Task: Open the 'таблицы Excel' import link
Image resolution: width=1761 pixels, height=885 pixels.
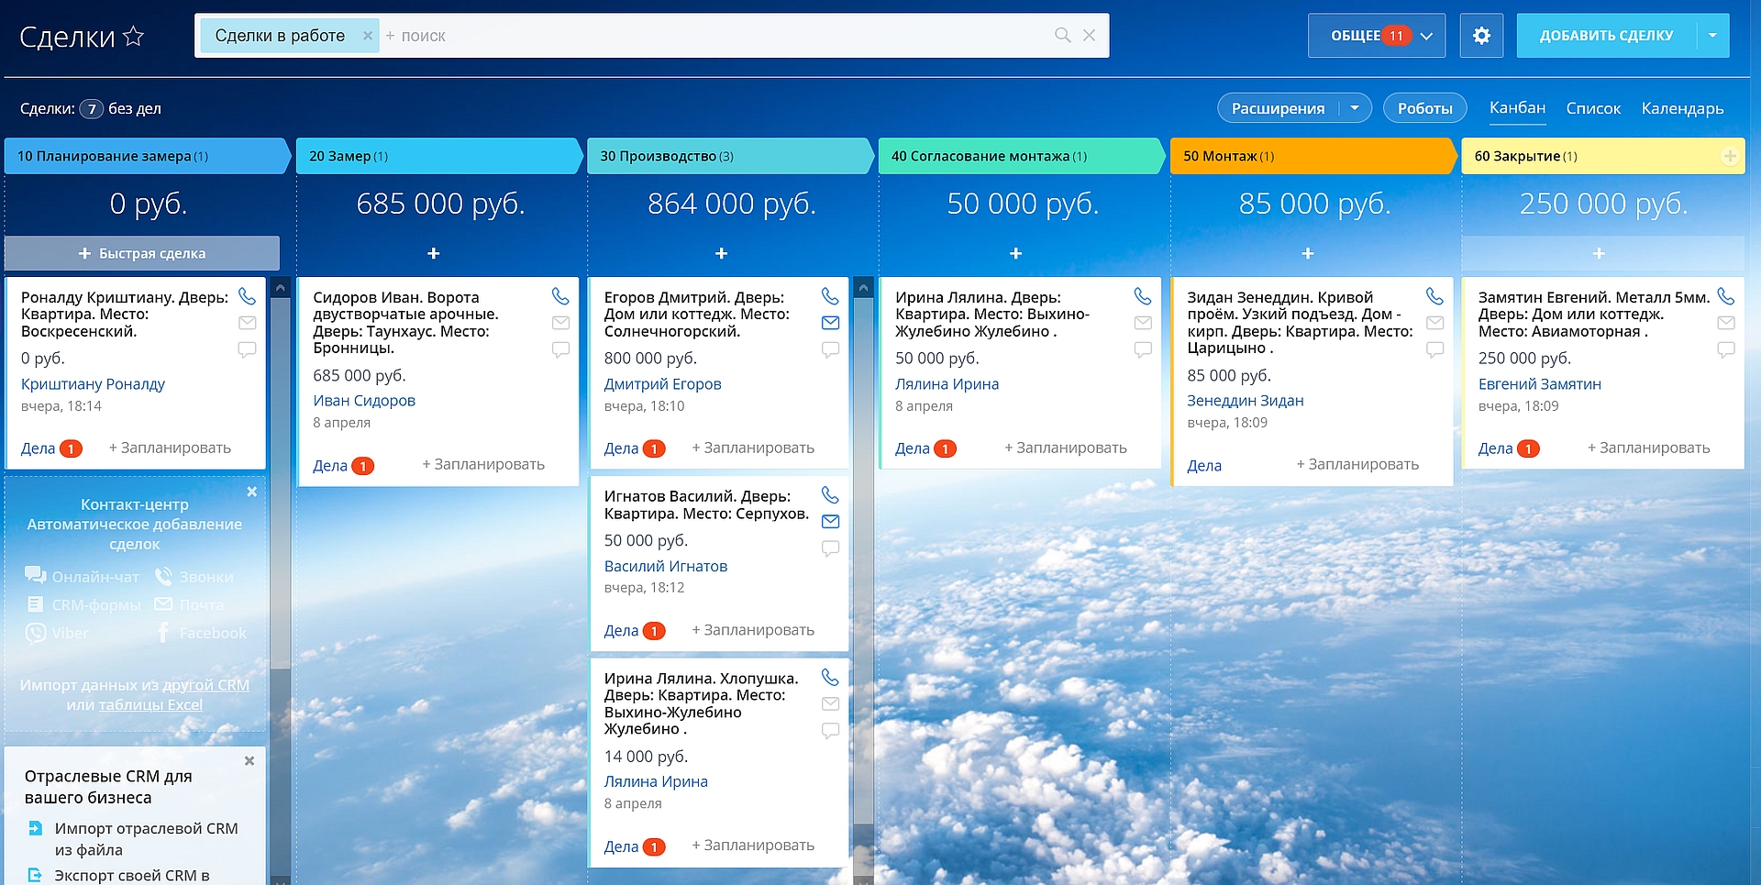Action: [x=150, y=704]
